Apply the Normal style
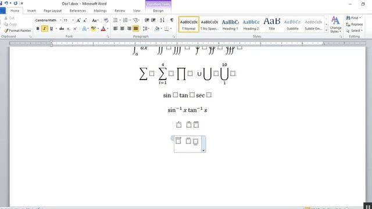Viewport: 372px width, 209px height. (x=189, y=24)
